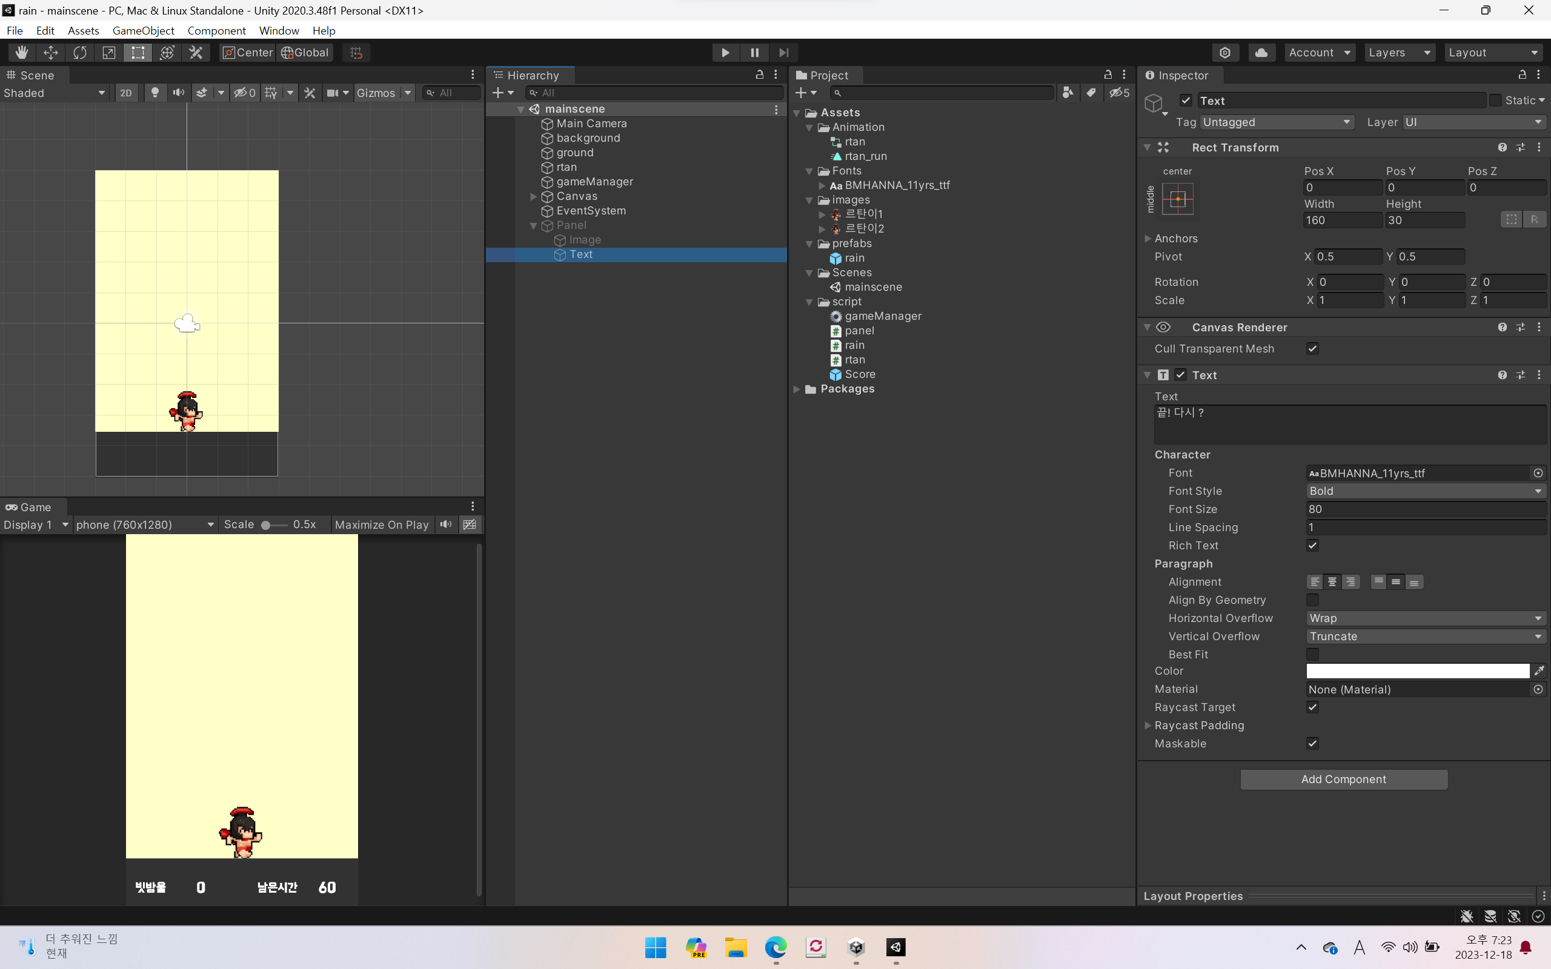Select the Transform tool

tap(167, 53)
